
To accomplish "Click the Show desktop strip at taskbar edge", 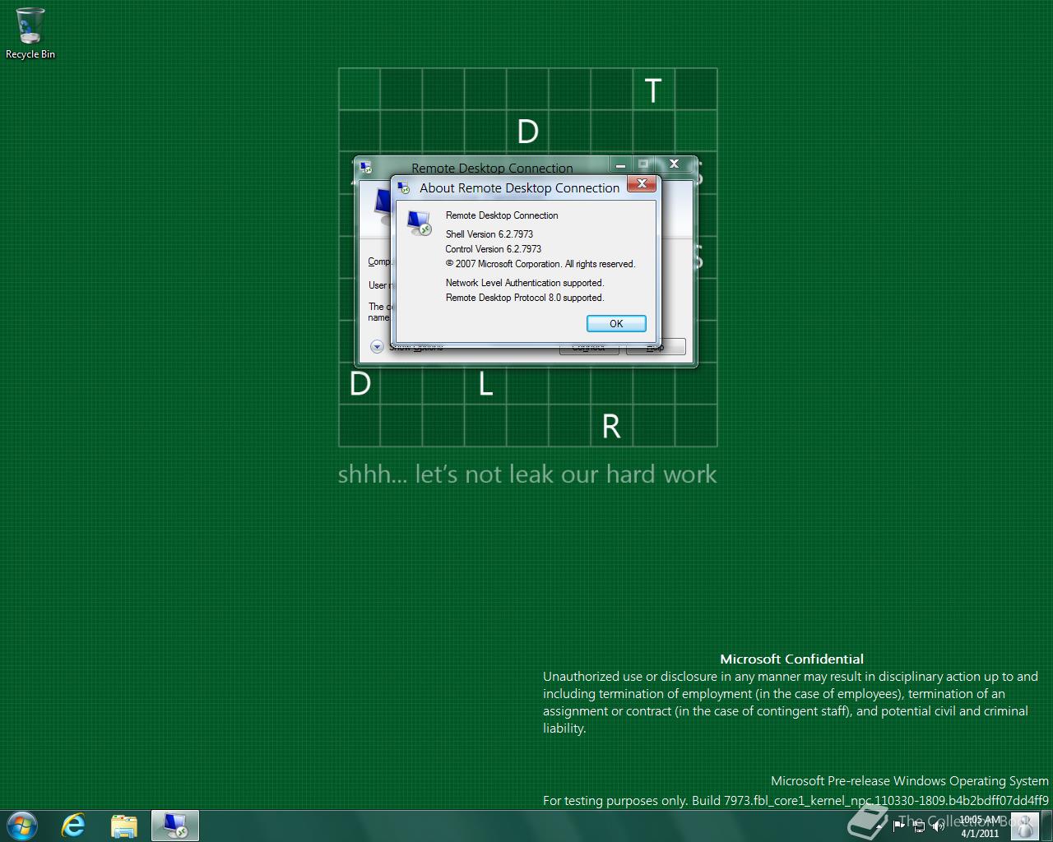I will (1047, 826).
